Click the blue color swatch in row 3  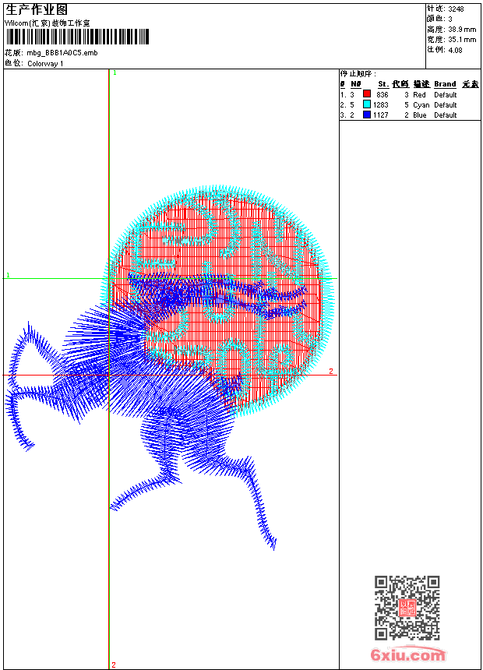(367, 114)
